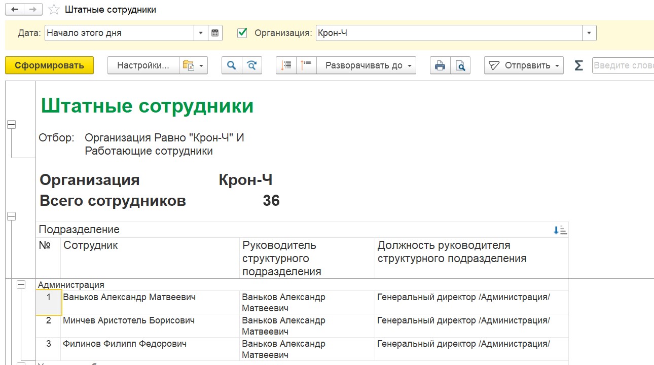The height and width of the screenshot is (365, 654).
Task: Open print preview
Action: tap(460, 65)
